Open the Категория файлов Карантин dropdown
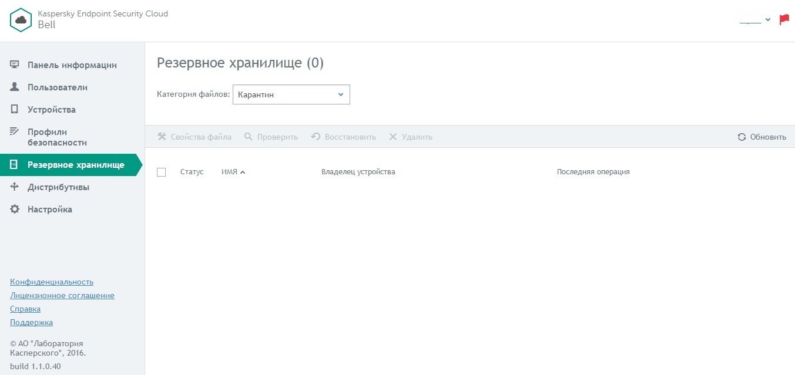This screenshot has width=795, height=375. [x=291, y=94]
